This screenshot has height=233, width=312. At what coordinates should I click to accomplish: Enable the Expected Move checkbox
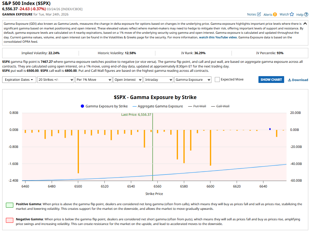[x=217, y=80]
